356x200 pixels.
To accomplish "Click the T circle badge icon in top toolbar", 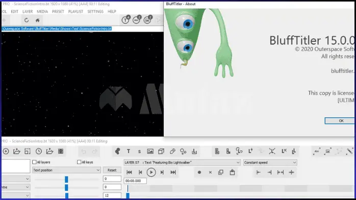I will [125, 19].
